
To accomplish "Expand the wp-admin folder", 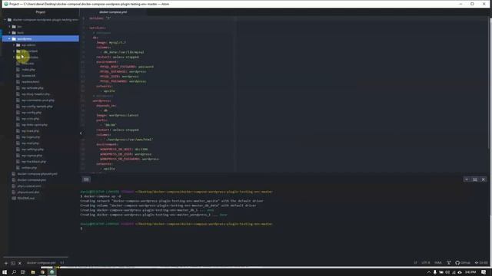I will 14,45.
